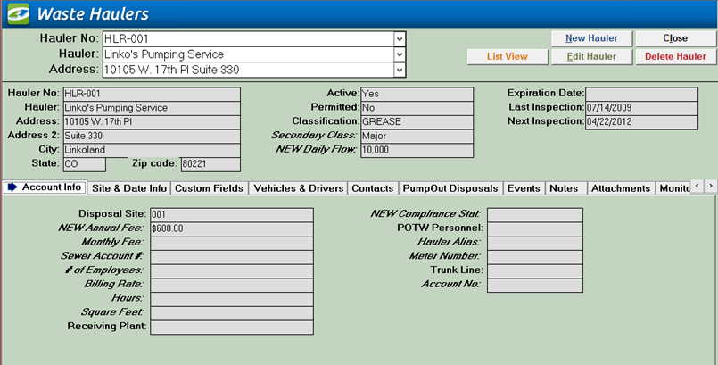Open List View

[x=508, y=57]
